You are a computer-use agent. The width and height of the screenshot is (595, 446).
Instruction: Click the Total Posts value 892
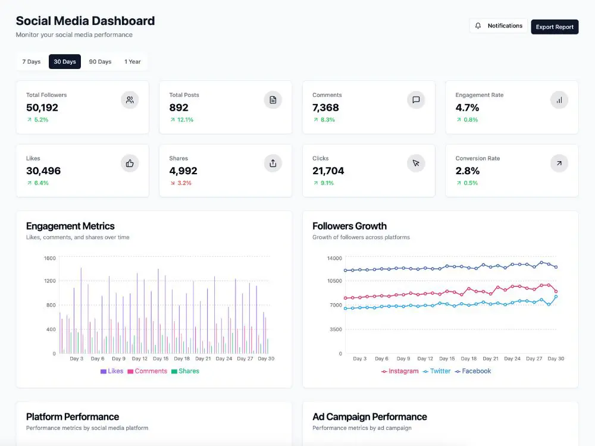[178, 108]
